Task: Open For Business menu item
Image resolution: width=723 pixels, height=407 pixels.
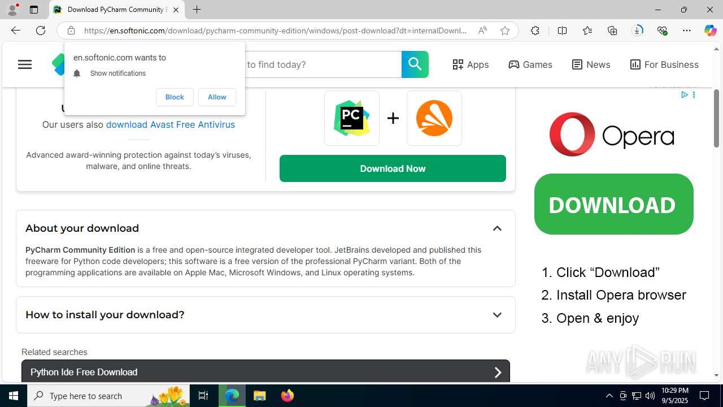Action: 664,64
